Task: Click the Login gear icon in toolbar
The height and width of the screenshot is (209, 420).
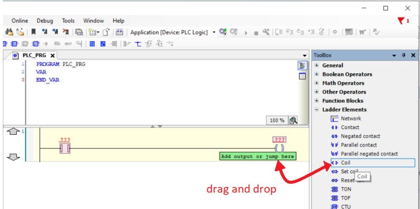Action: click(223, 32)
